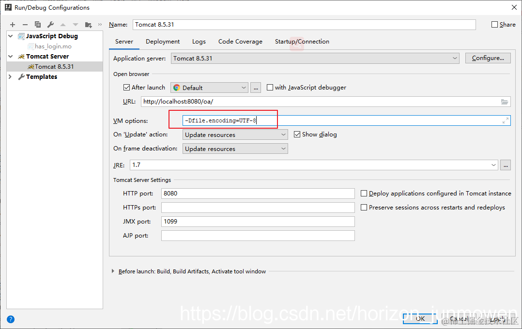Select the Tomcat 8.5.31 configuration in the tree
This screenshot has width=522, height=329.
pos(54,67)
